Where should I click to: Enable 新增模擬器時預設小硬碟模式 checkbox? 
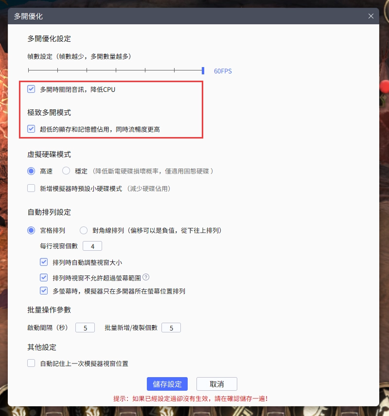pyautogui.click(x=31, y=189)
